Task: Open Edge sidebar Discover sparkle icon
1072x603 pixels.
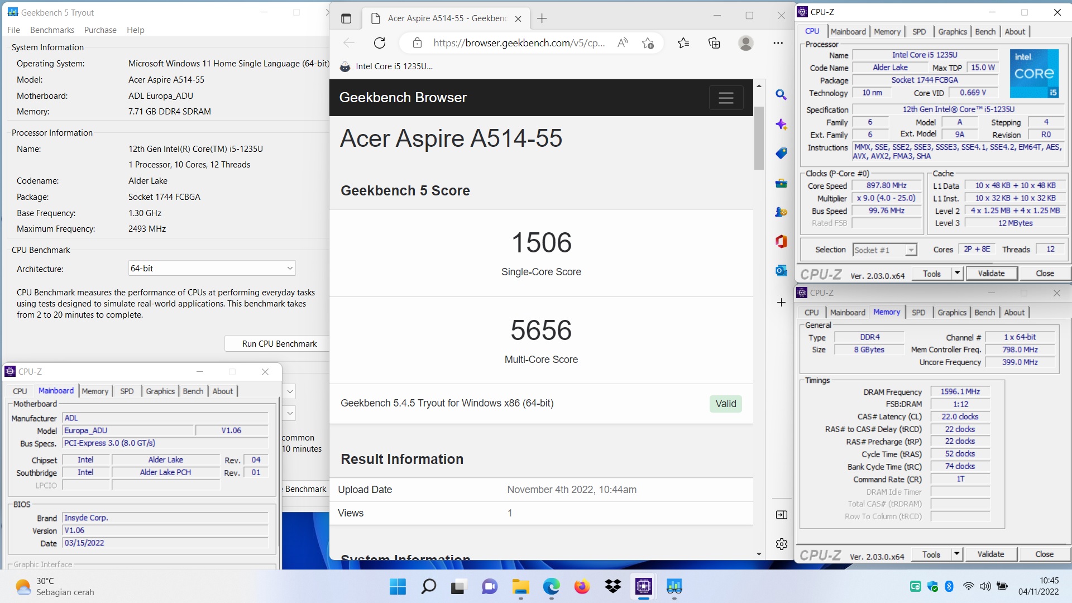Action: (x=781, y=125)
